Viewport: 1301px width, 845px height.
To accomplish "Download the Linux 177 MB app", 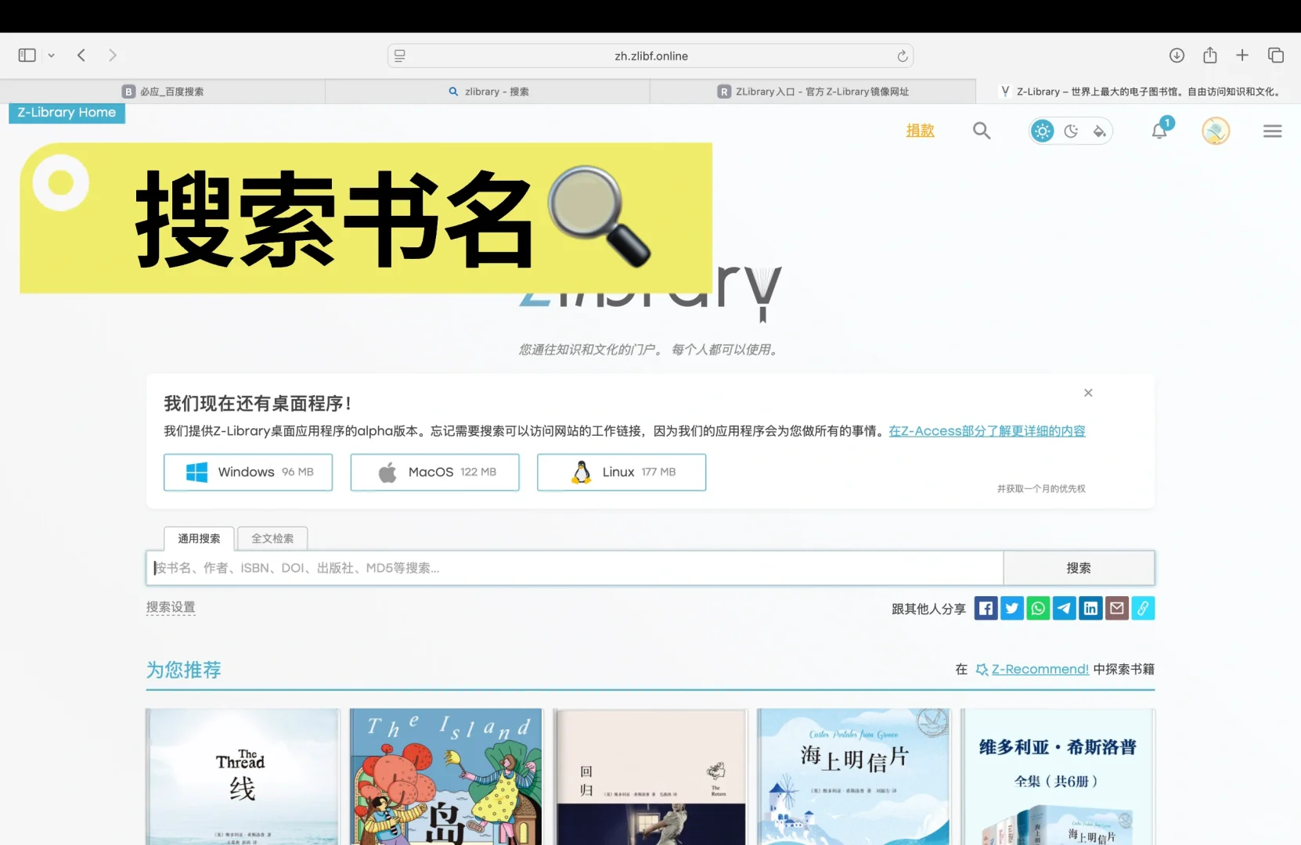I will point(622,473).
